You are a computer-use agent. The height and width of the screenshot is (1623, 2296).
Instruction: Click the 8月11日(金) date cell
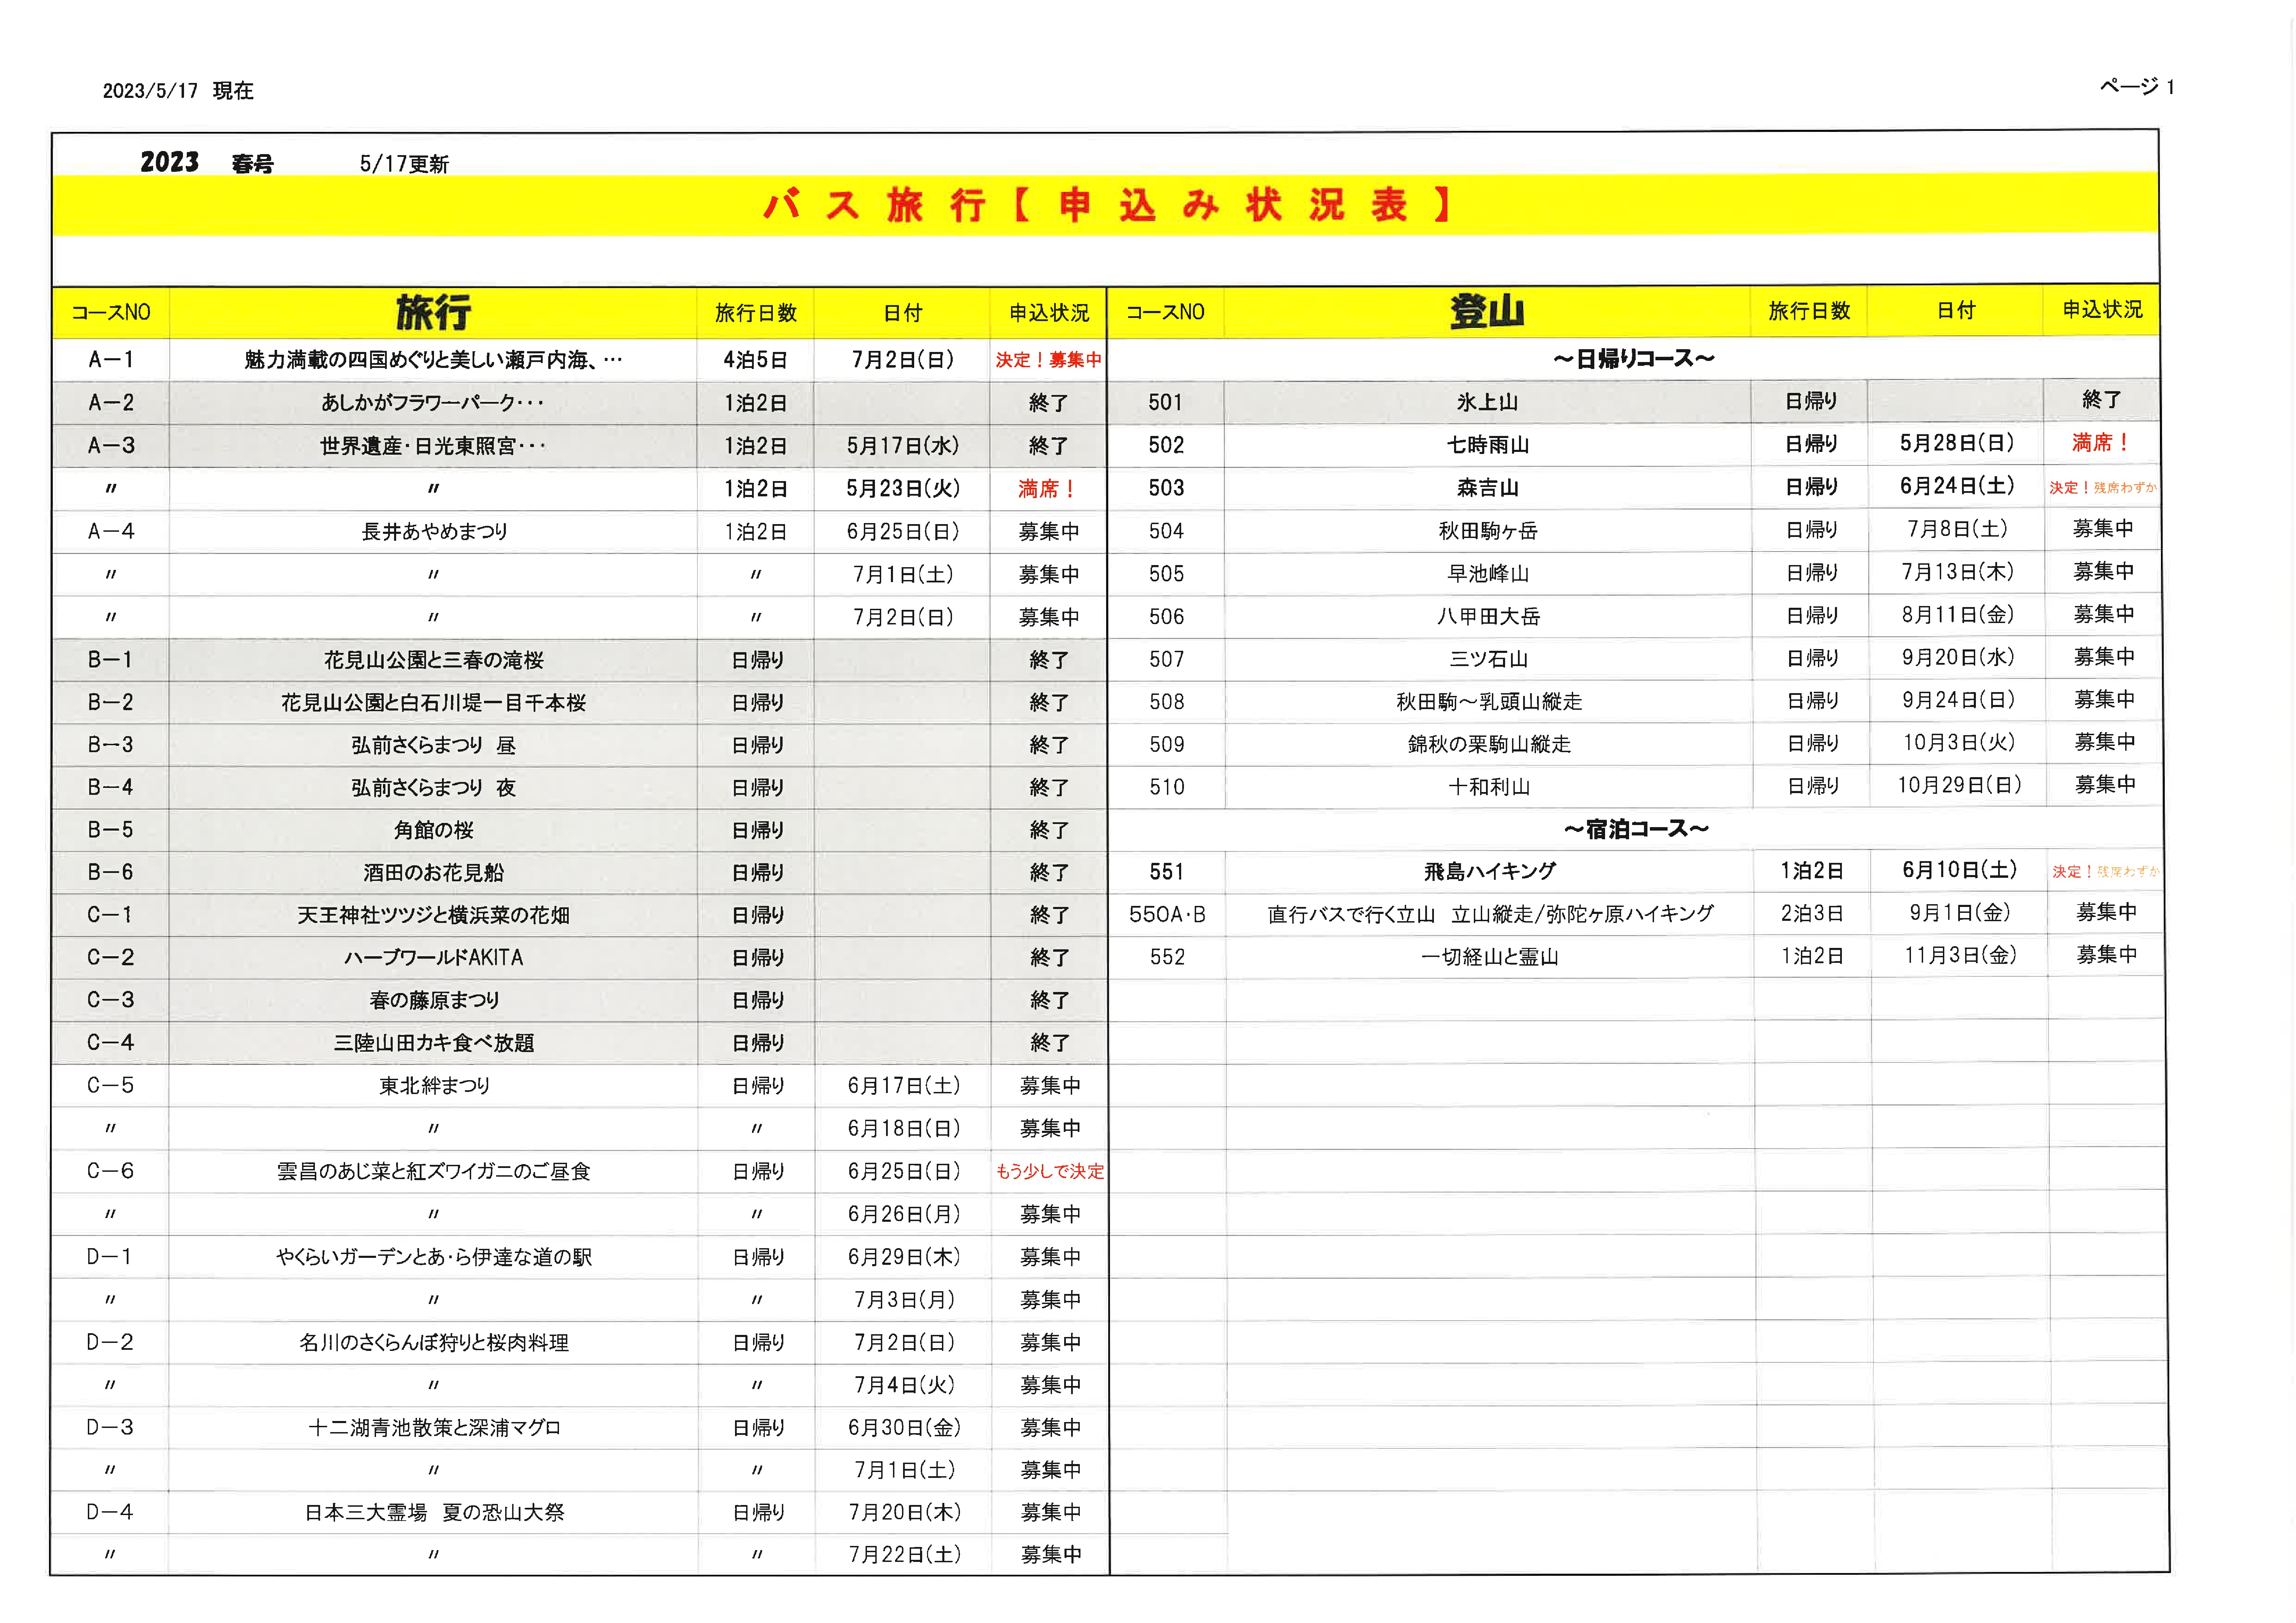1957,615
